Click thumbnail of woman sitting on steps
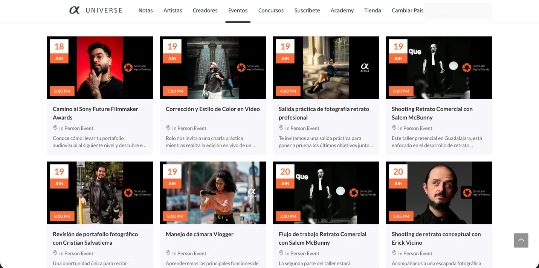539x268 pixels. tap(326, 68)
